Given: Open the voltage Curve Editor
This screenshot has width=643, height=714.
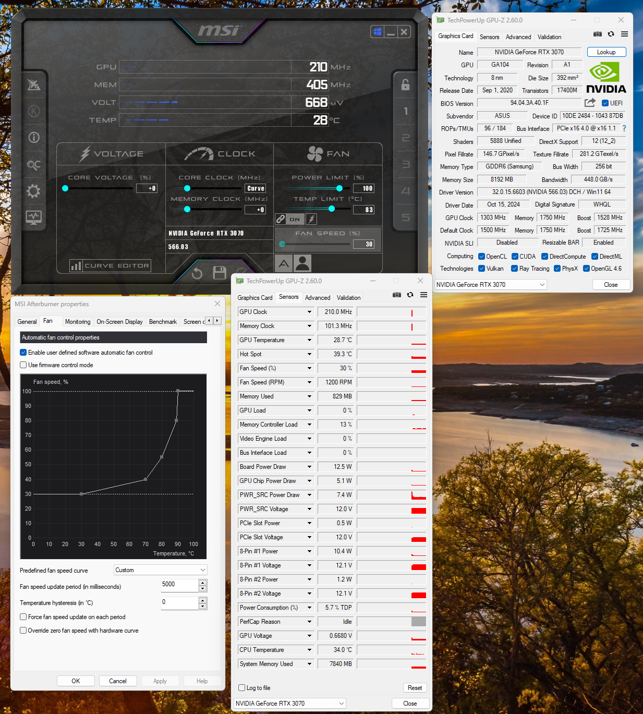Looking at the screenshot, I should click(110, 266).
